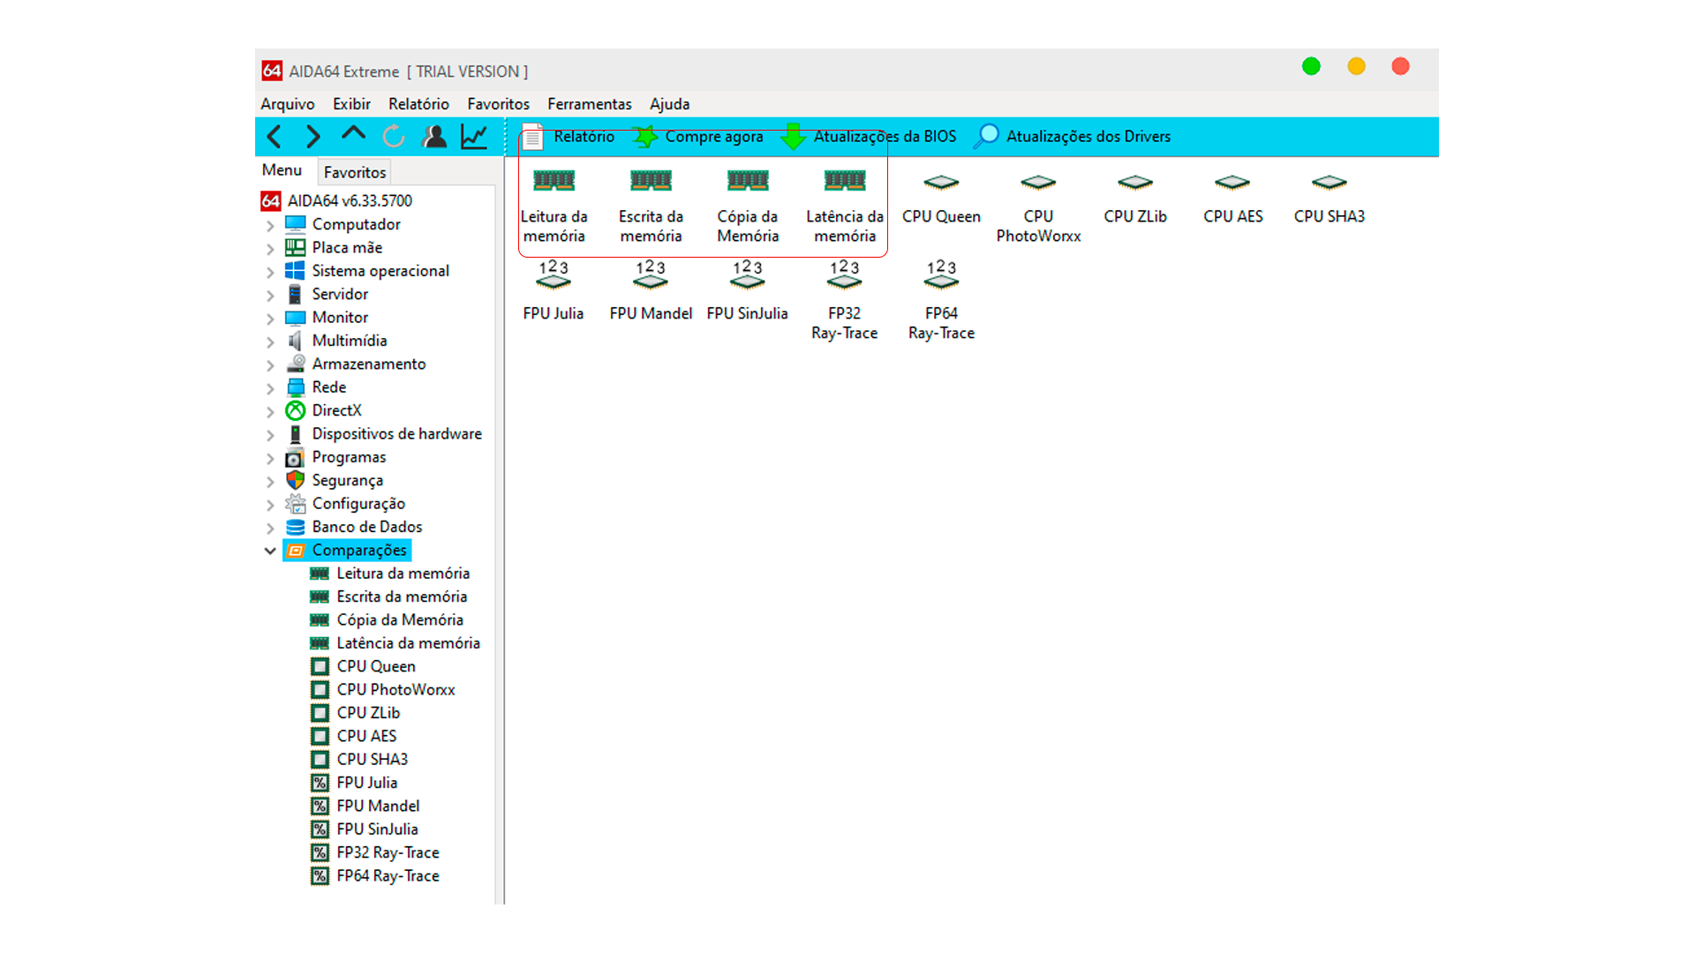Screen dimensions: 1695x953
Task: Open the line graph icon in toolbar
Action: 474,137
